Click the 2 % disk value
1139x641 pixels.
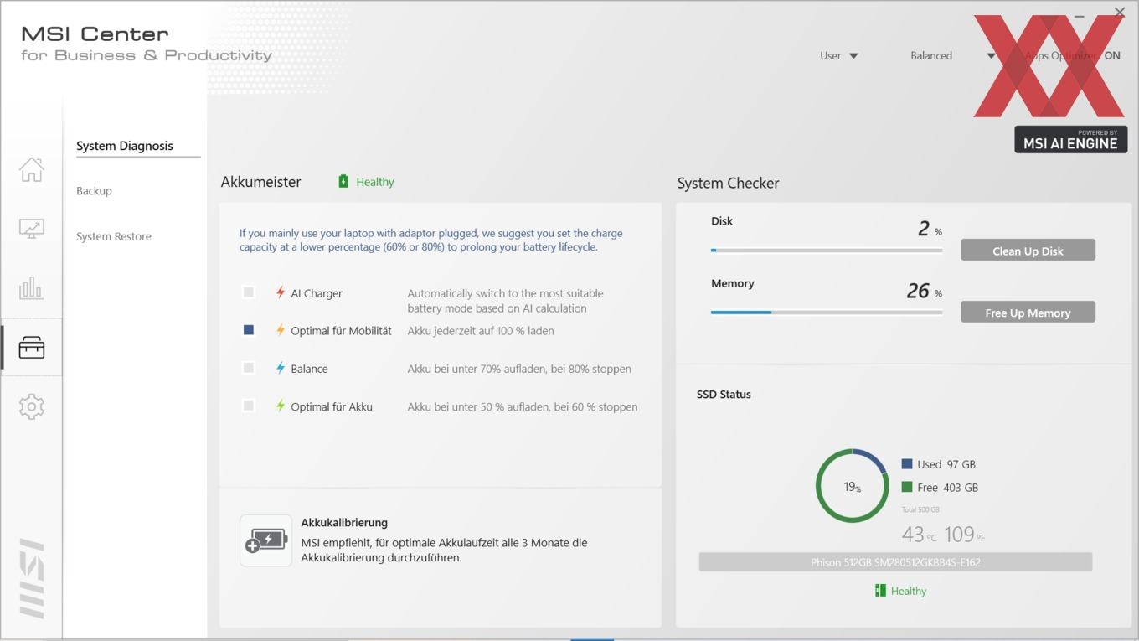click(x=930, y=229)
